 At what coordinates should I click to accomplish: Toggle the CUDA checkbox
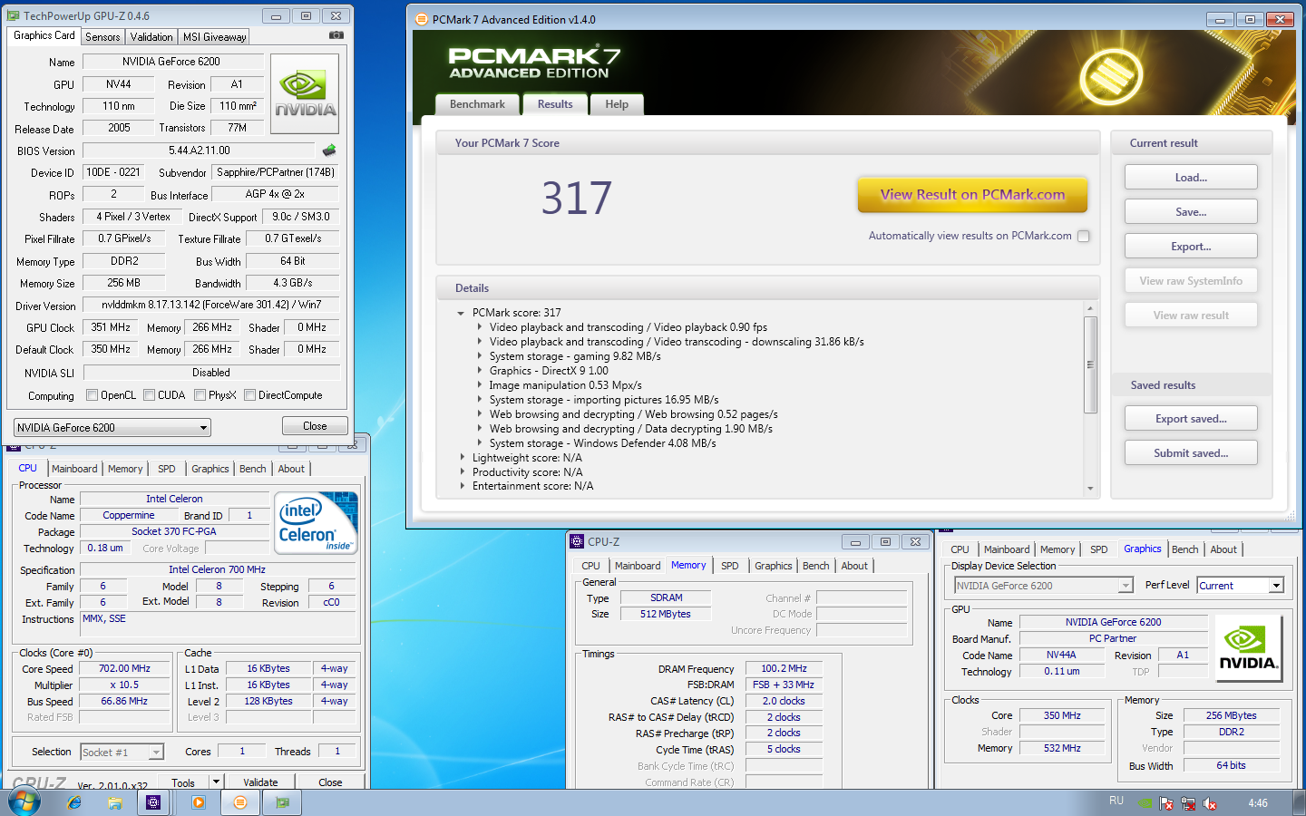(x=150, y=395)
